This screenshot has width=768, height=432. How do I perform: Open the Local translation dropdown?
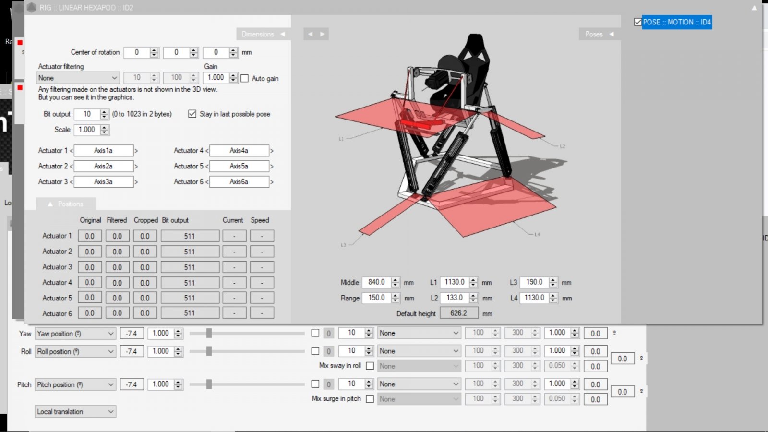pyautogui.click(x=75, y=412)
